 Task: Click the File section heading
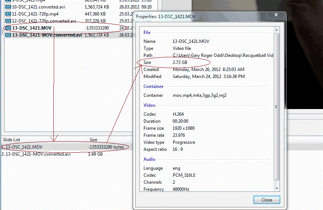point(147,33)
